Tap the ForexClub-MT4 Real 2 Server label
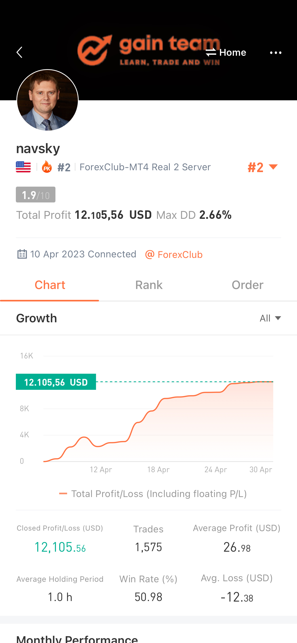Screen dimensions: 297x643 [x=145, y=167]
